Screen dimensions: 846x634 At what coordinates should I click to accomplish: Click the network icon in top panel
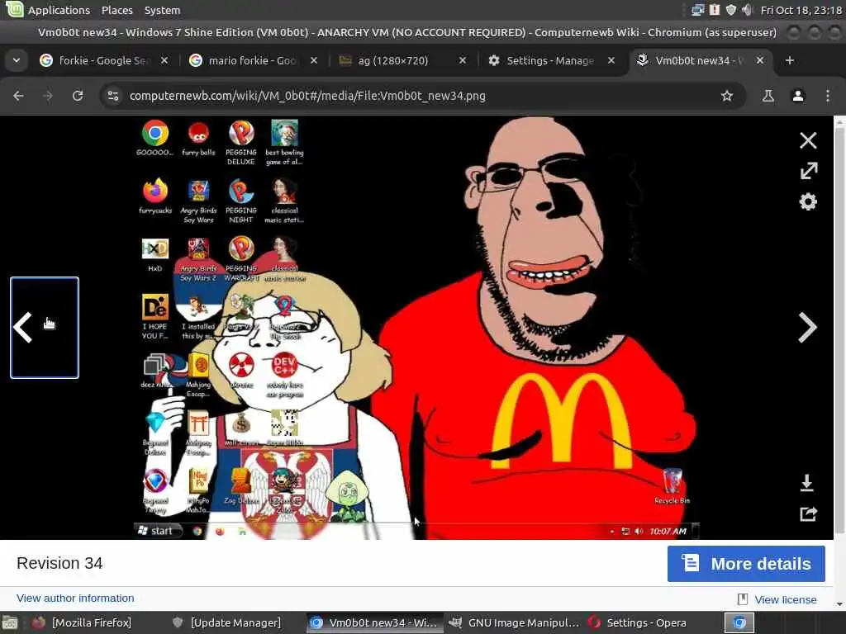pos(698,10)
